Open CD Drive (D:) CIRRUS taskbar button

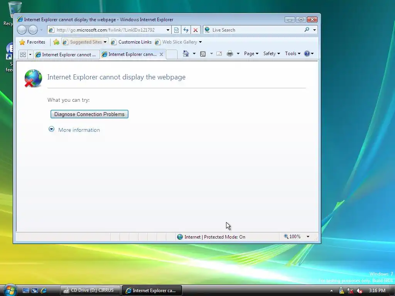coord(90,291)
